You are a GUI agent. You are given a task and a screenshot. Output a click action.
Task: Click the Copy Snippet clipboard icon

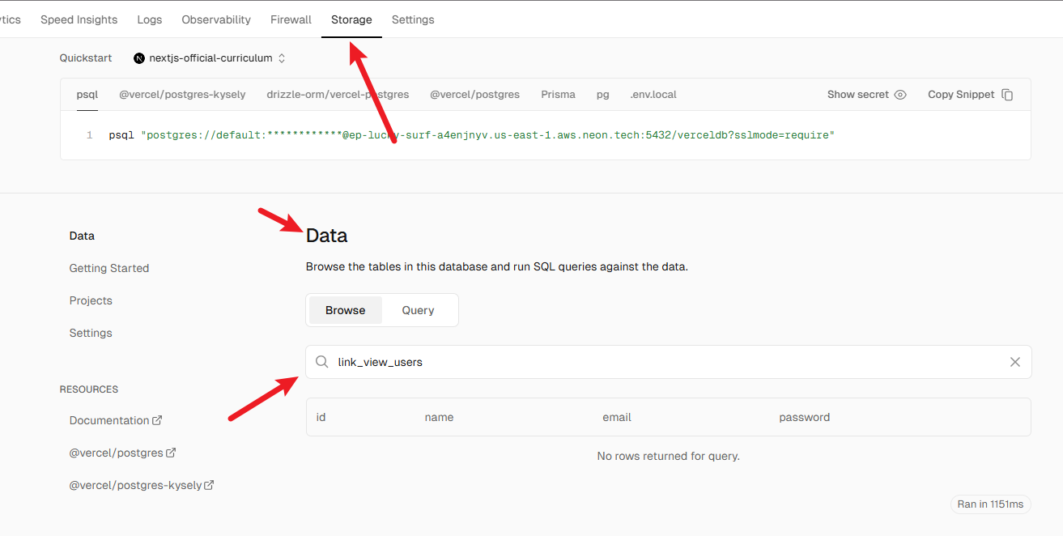coord(1007,95)
